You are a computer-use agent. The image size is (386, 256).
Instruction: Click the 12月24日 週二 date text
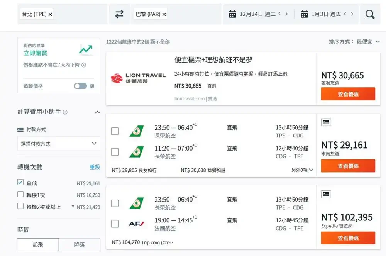tap(257, 14)
